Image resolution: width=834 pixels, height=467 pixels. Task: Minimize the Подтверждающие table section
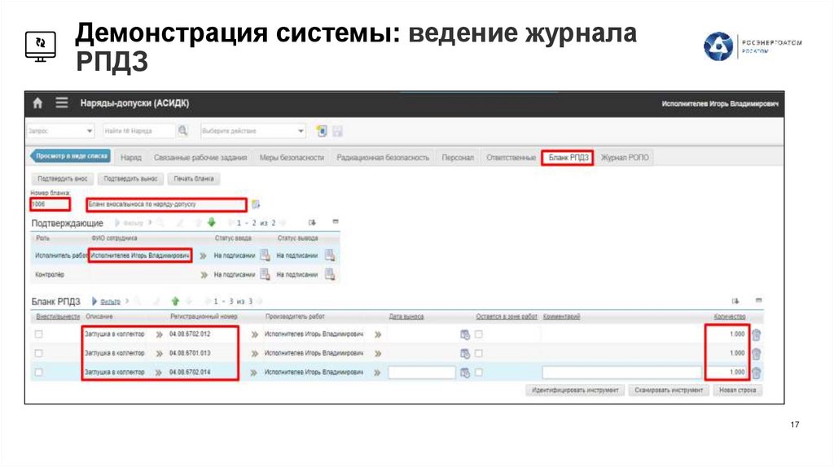(335, 221)
